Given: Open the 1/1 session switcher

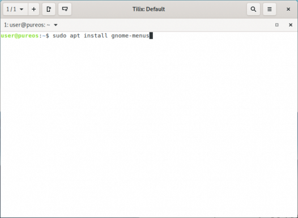Looking at the screenshot, I should [x=16, y=9].
